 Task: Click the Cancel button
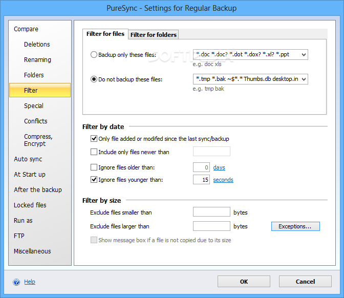pos(305,282)
